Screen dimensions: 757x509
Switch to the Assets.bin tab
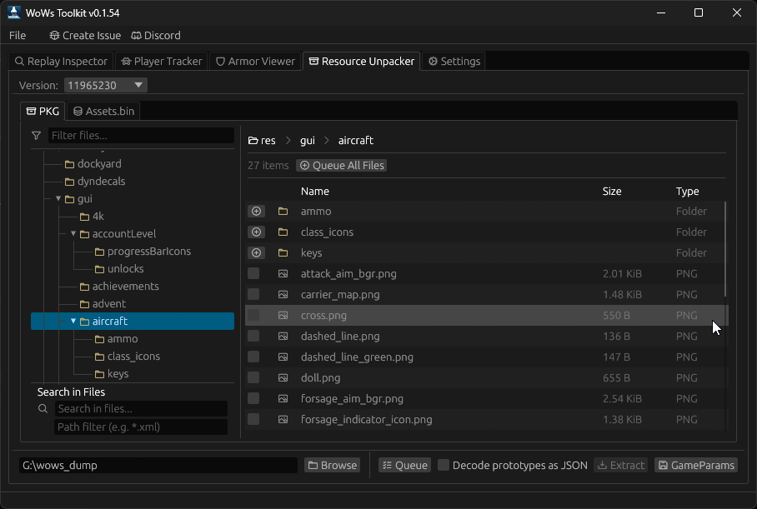(103, 111)
